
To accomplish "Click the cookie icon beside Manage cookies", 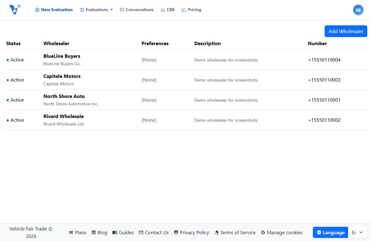I will point(263,232).
